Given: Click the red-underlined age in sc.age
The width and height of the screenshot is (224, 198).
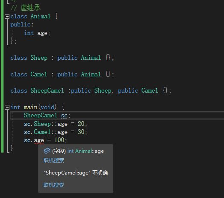Looking at the screenshot, I should coord(39,140).
